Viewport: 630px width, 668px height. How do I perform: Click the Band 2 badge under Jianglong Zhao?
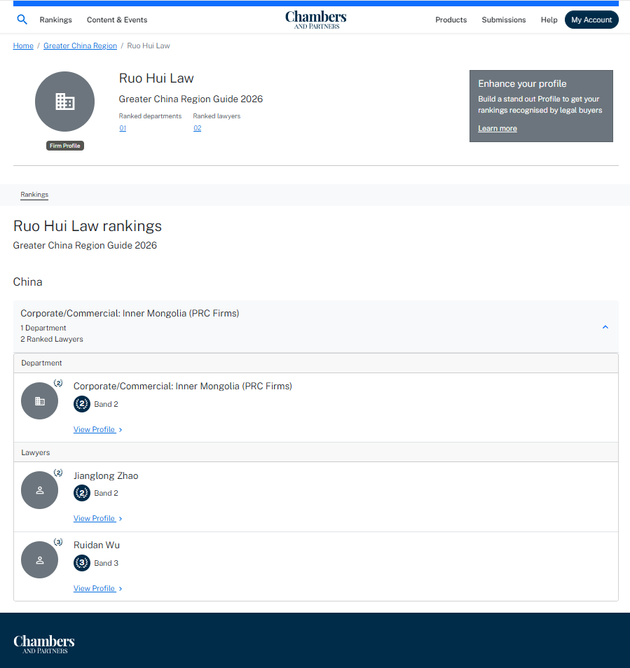82,493
